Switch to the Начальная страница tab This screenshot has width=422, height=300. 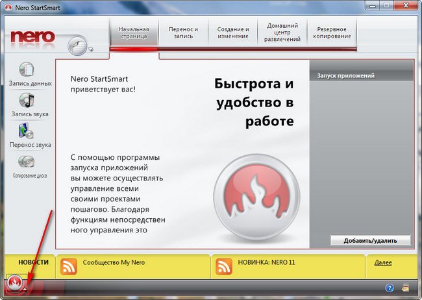(134, 32)
